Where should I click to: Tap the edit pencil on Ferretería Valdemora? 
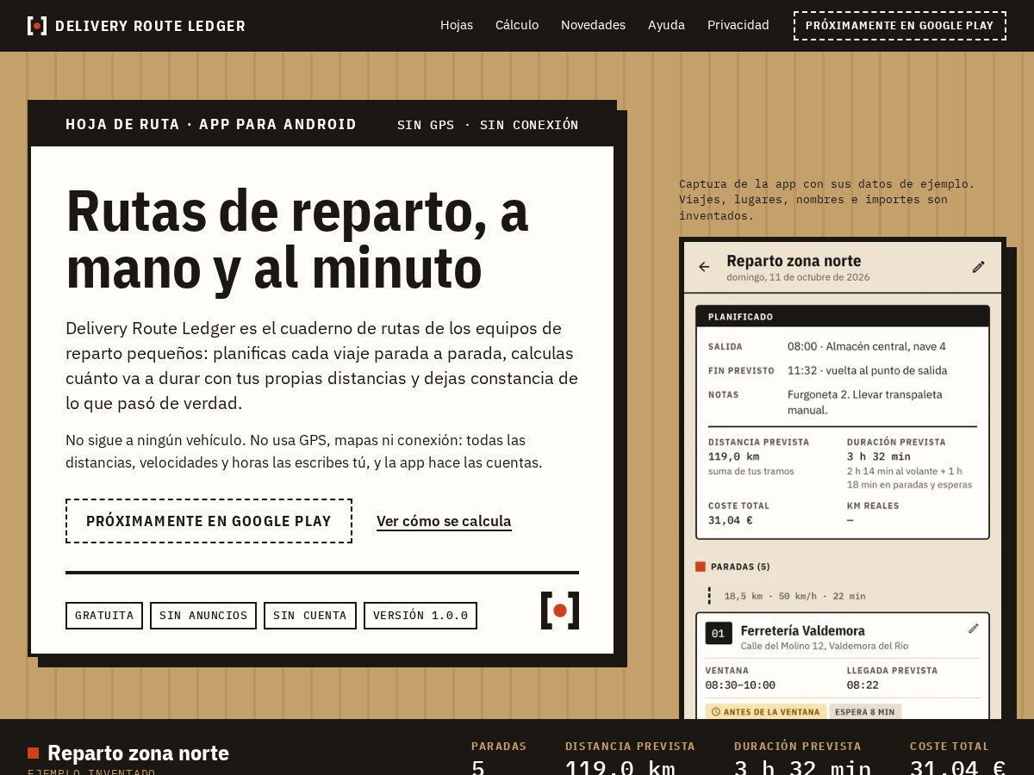[x=974, y=629]
